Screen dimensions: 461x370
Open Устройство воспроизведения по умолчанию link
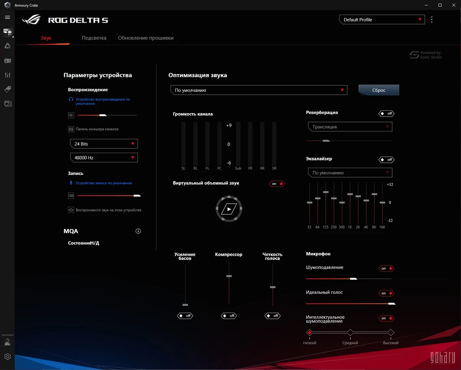[103, 101]
